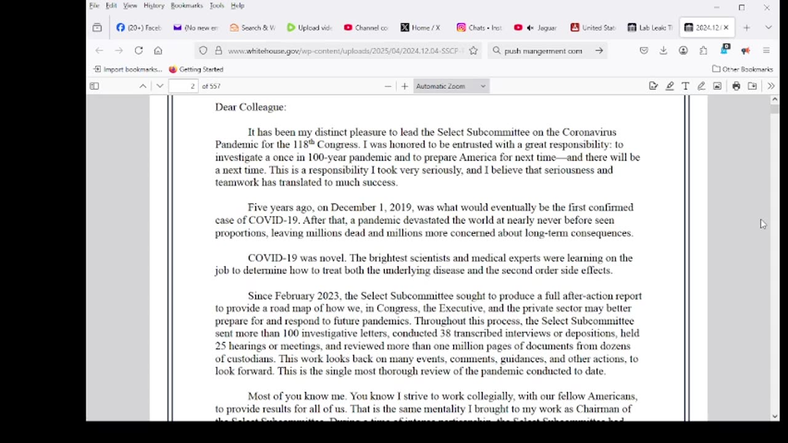Save page to Pocket
Image resolution: width=788 pixels, height=443 pixels.
point(644,51)
